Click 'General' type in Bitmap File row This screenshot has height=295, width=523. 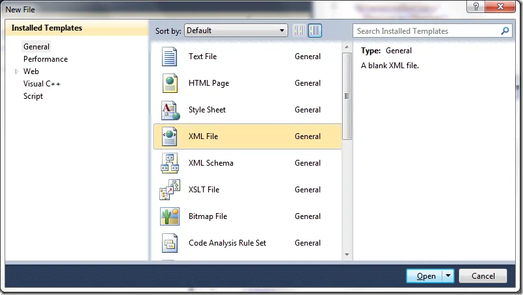(x=308, y=216)
